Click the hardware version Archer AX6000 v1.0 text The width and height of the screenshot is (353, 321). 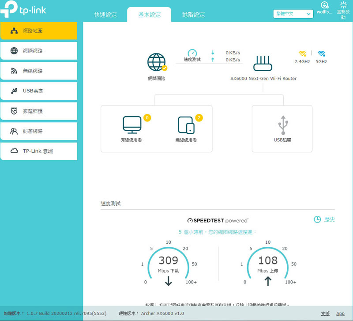tap(162, 313)
